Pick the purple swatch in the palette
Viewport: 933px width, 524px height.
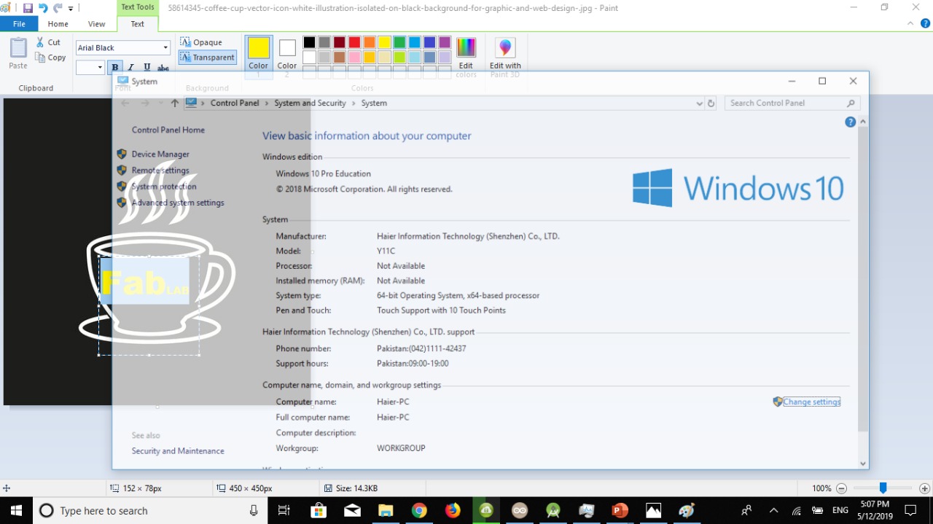(x=445, y=42)
